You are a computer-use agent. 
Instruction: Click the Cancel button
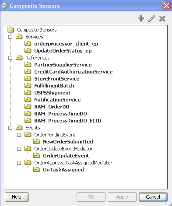click(x=153, y=197)
